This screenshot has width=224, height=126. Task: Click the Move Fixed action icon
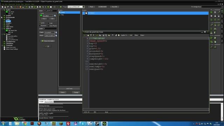(x=211, y=13)
